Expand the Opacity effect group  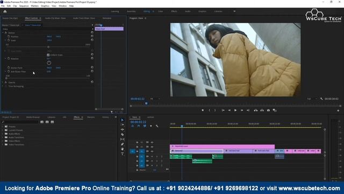click(3, 82)
